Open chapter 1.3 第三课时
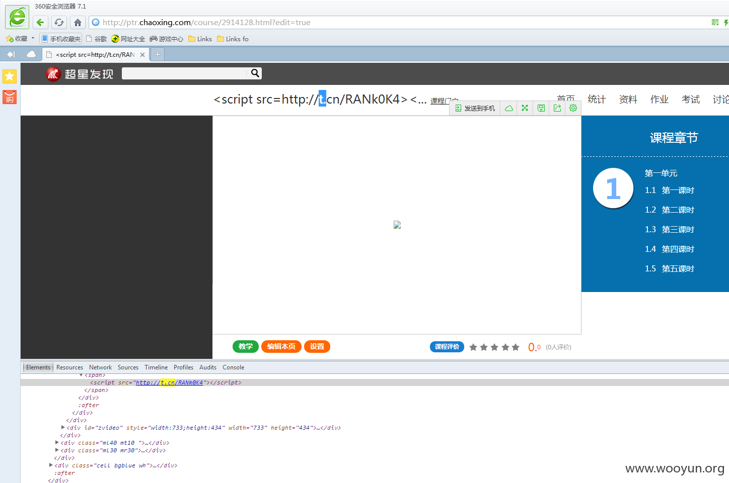 pos(669,230)
